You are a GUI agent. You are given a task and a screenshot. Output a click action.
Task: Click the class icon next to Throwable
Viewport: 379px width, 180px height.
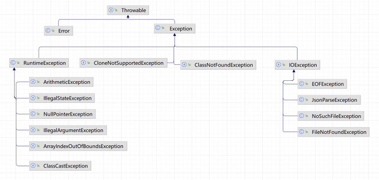[111, 10]
